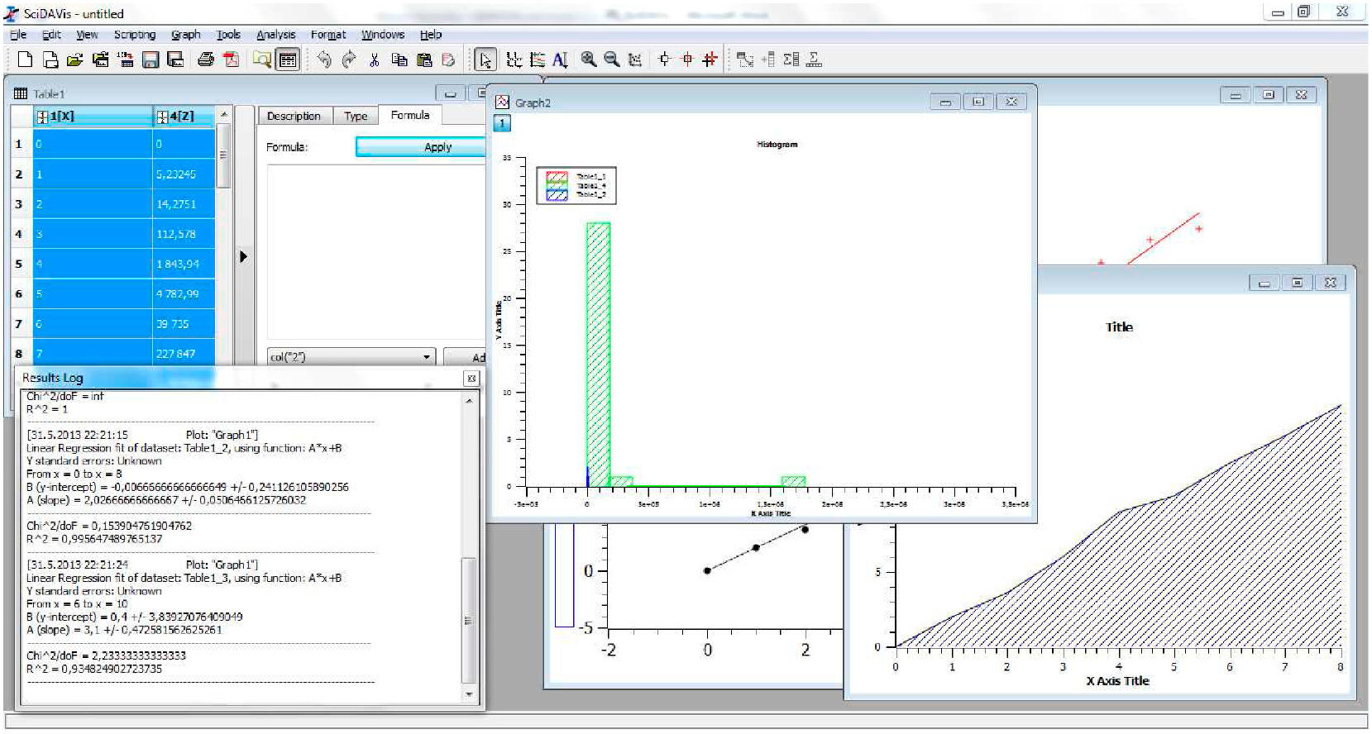Click the clear selection eraser icon
The width and height of the screenshot is (1372, 734).
coord(449,60)
